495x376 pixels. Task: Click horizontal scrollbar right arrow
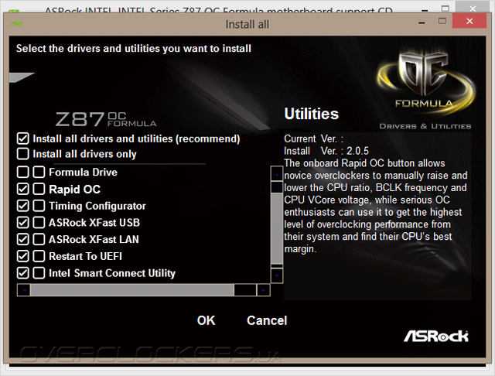(263, 290)
